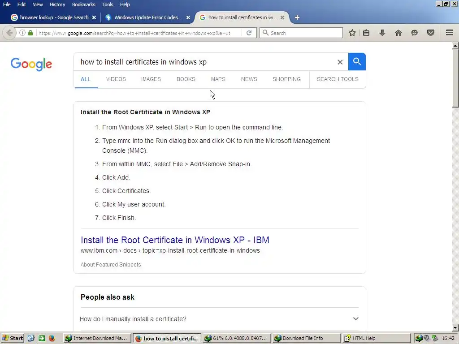Open 'Internet Download Ma...' taskbar button
The height and width of the screenshot is (344, 459).
(x=97, y=338)
